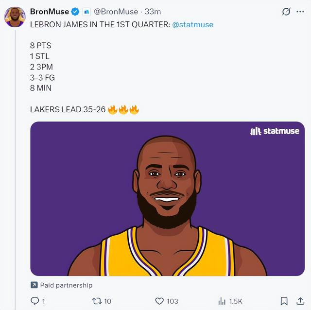
Task: Click the BronMuse display name
Action: tap(50, 12)
